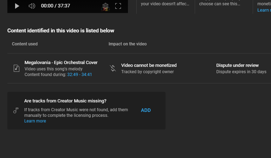
Task: Click the music file icon beside Megalovania
Action: [17, 68]
